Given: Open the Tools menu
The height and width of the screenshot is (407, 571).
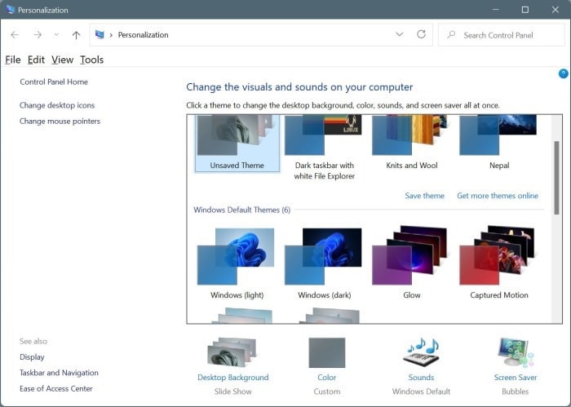Looking at the screenshot, I should pyautogui.click(x=91, y=60).
